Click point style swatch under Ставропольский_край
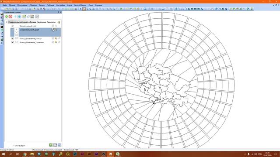280x157 pixels. click(17, 30)
